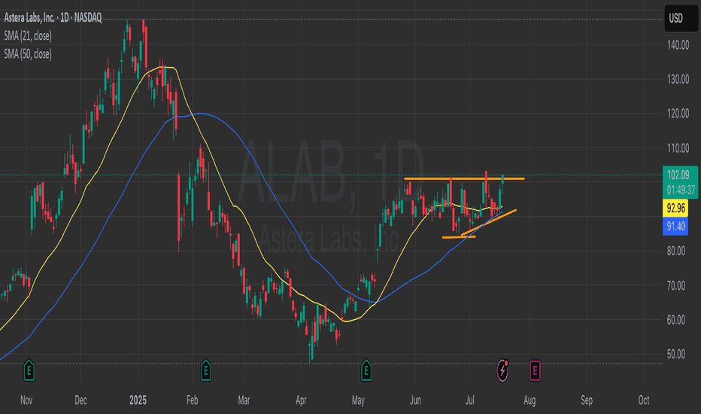Click the upcoming pink earnings E marker

535,370
